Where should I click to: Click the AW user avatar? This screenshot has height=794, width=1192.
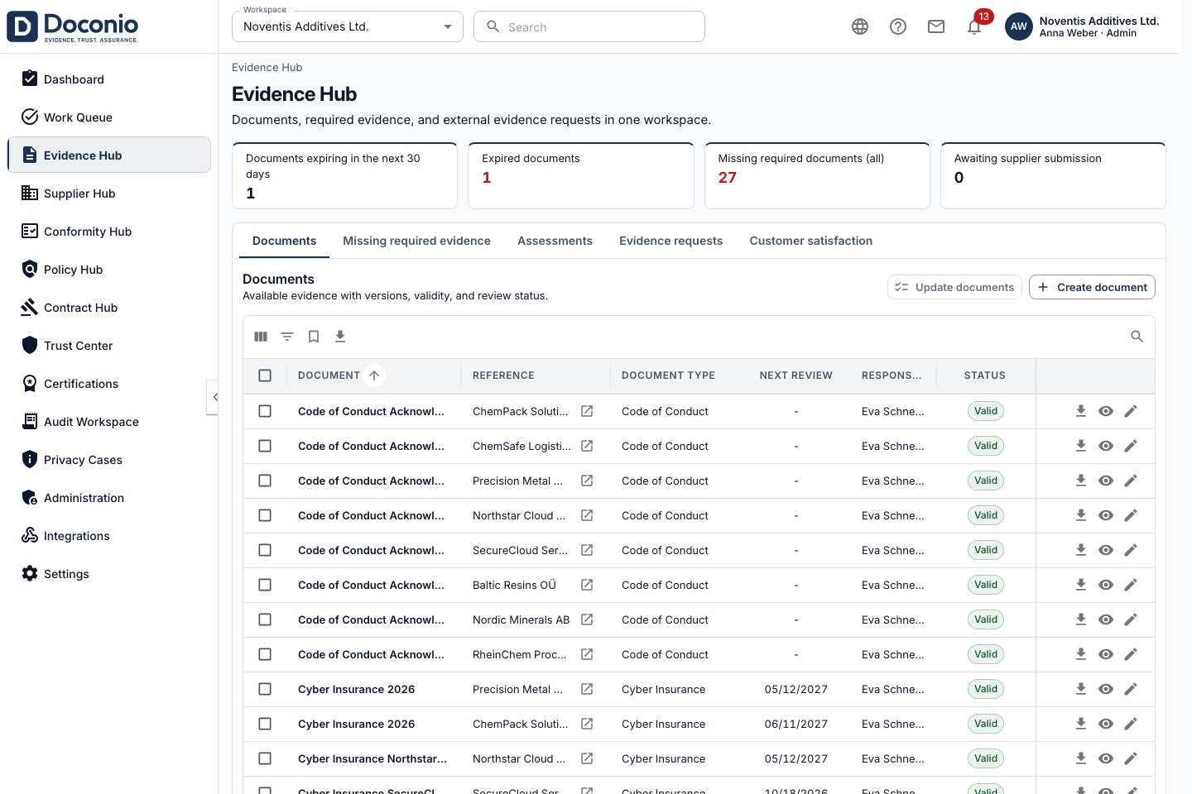(1019, 26)
